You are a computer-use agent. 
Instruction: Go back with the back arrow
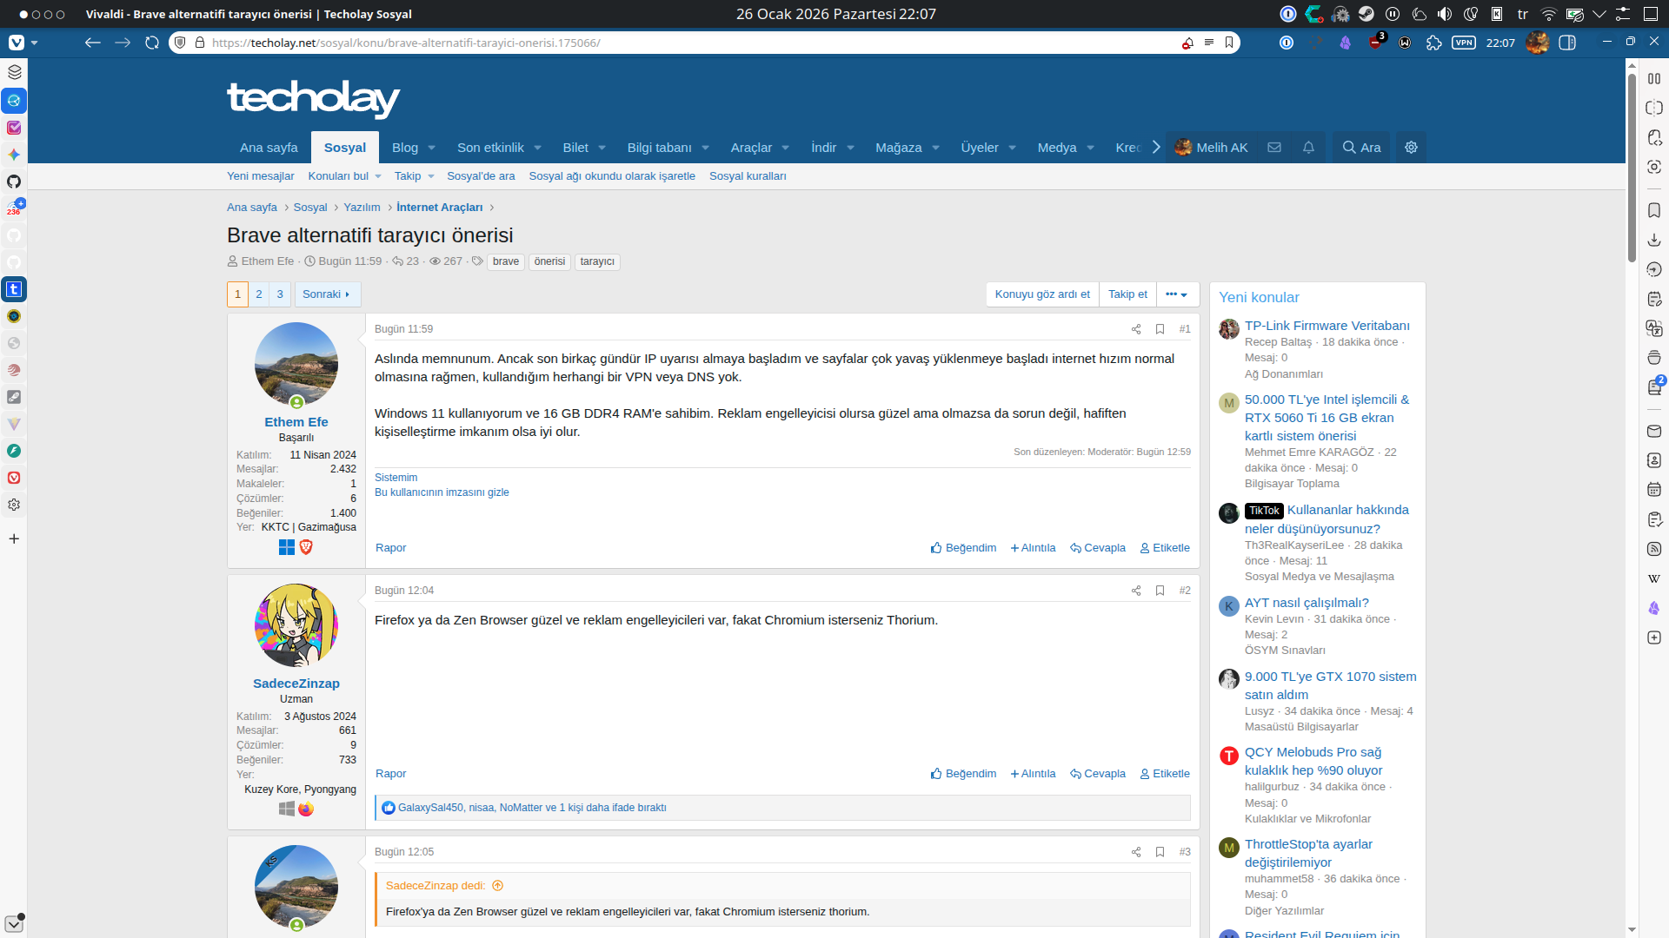(x=93, y=43)
